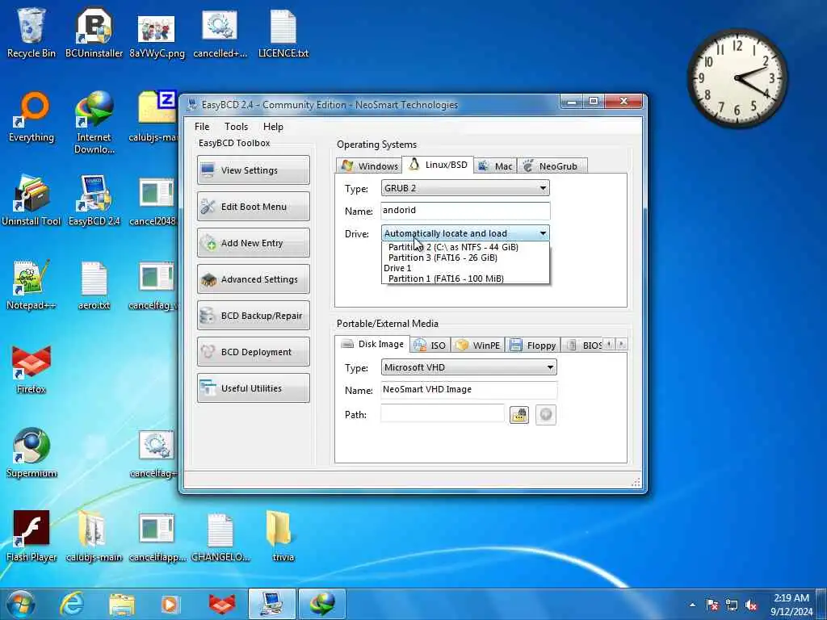Switch to the ISO media tab
This screenshot has height=620, width=827.
click(x=430, y=346)
